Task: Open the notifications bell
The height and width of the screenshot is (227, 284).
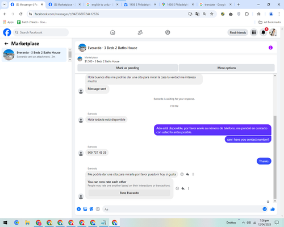Action: click(x=264, y=32)
